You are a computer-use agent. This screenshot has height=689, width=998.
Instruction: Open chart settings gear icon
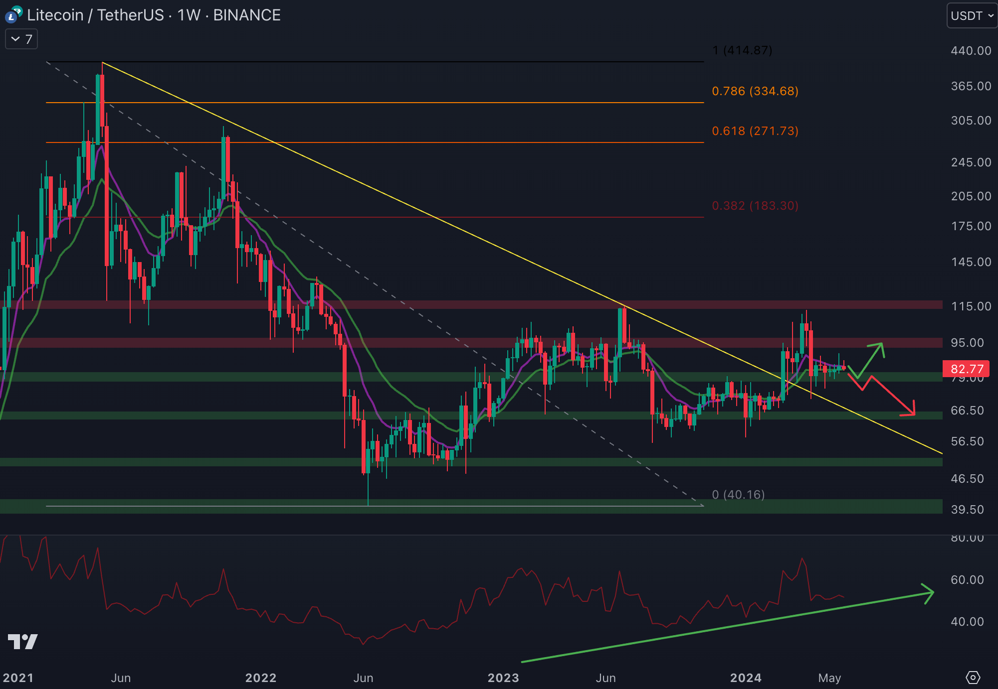tap(973, 678)
